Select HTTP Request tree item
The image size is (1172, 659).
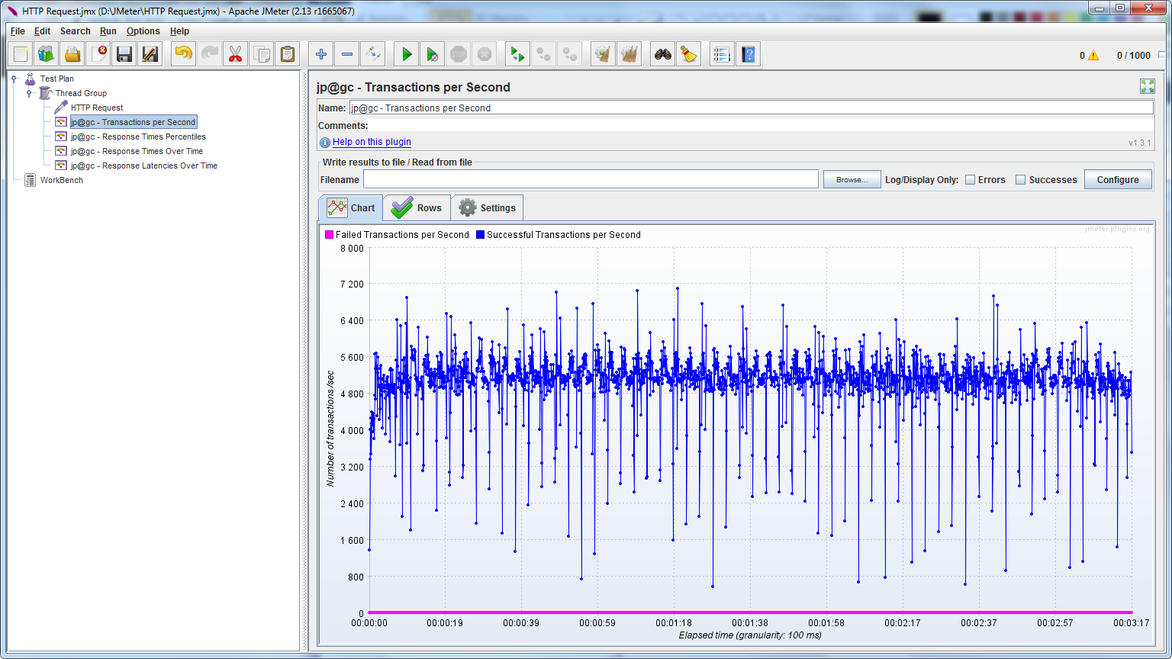coord(97,108)
